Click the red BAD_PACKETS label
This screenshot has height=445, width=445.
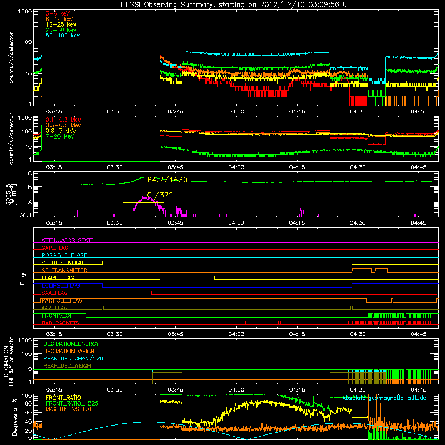(x=61, y=323)
